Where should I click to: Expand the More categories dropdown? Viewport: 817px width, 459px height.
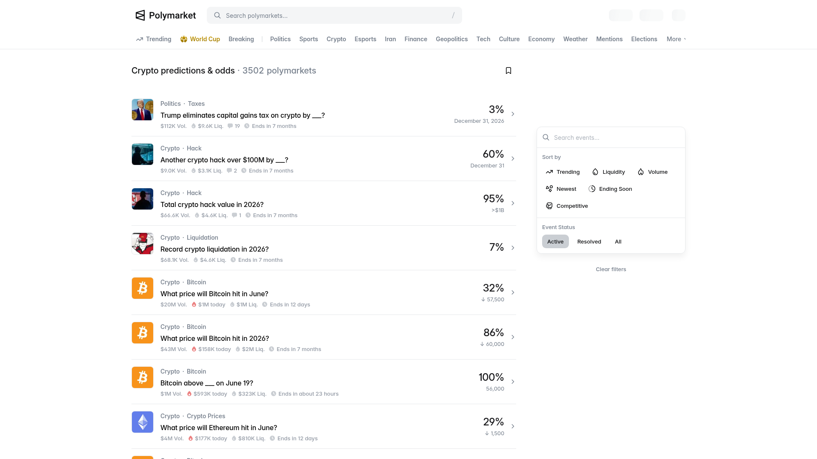click(676, 39)
